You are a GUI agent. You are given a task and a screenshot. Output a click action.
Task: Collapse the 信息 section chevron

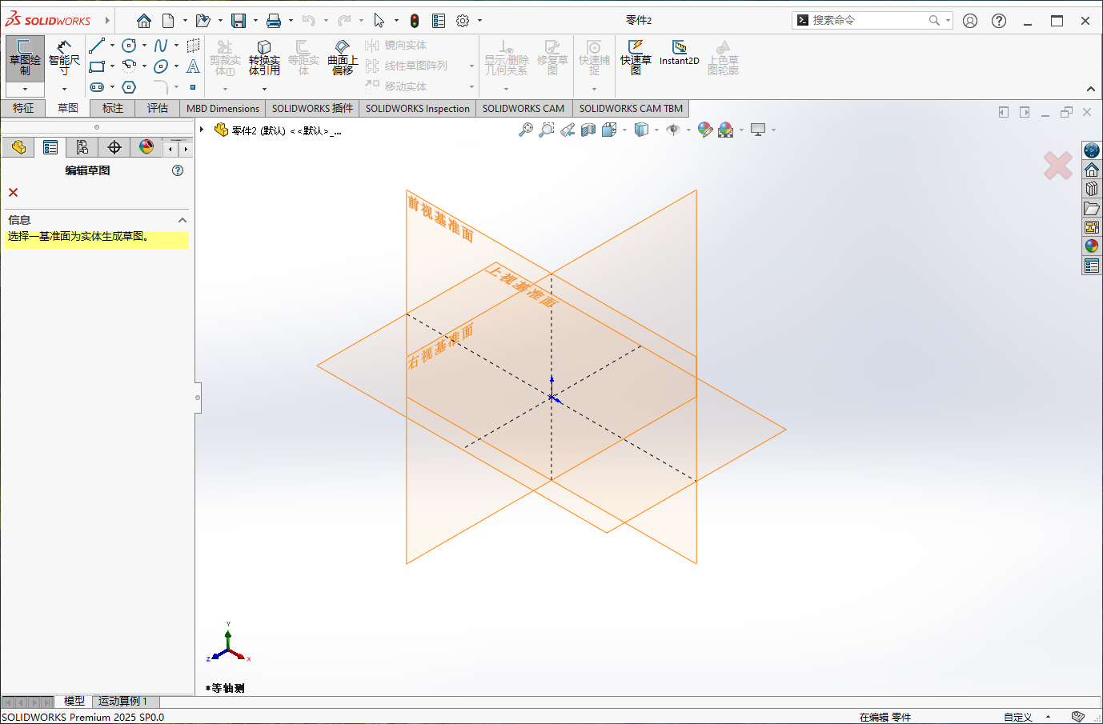182,220
